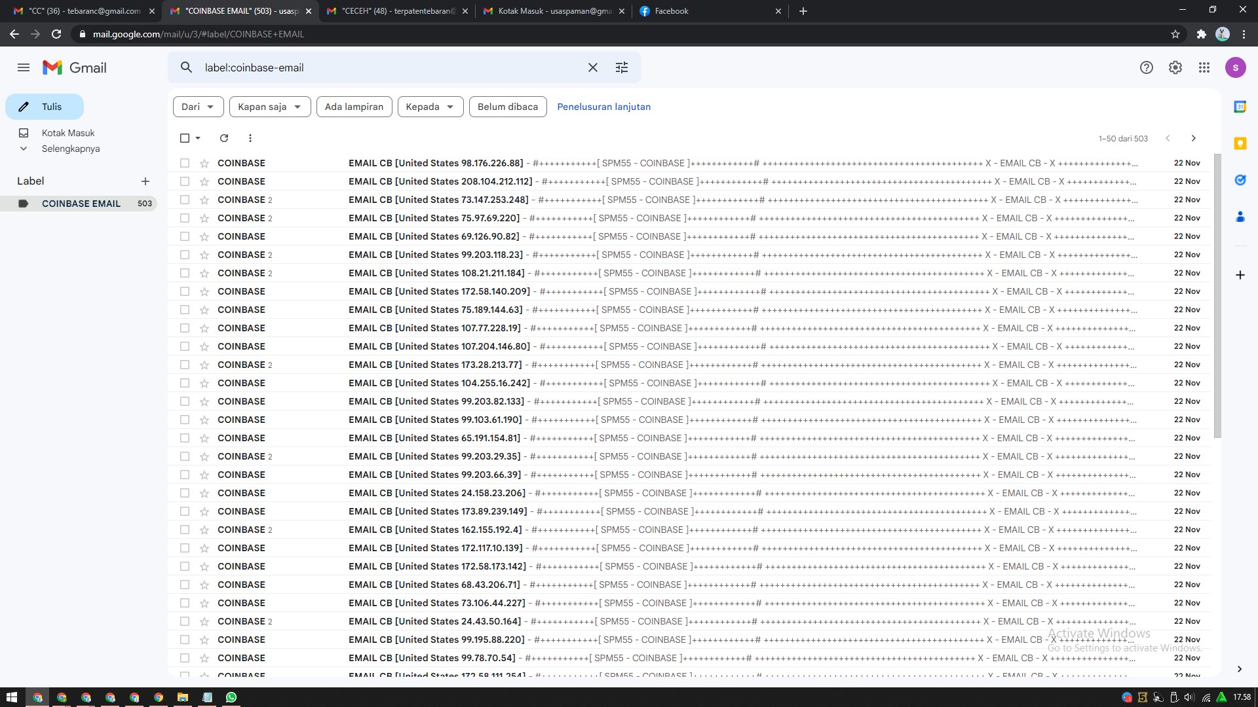Click Gmail account avatar icon

point(1236,67)
